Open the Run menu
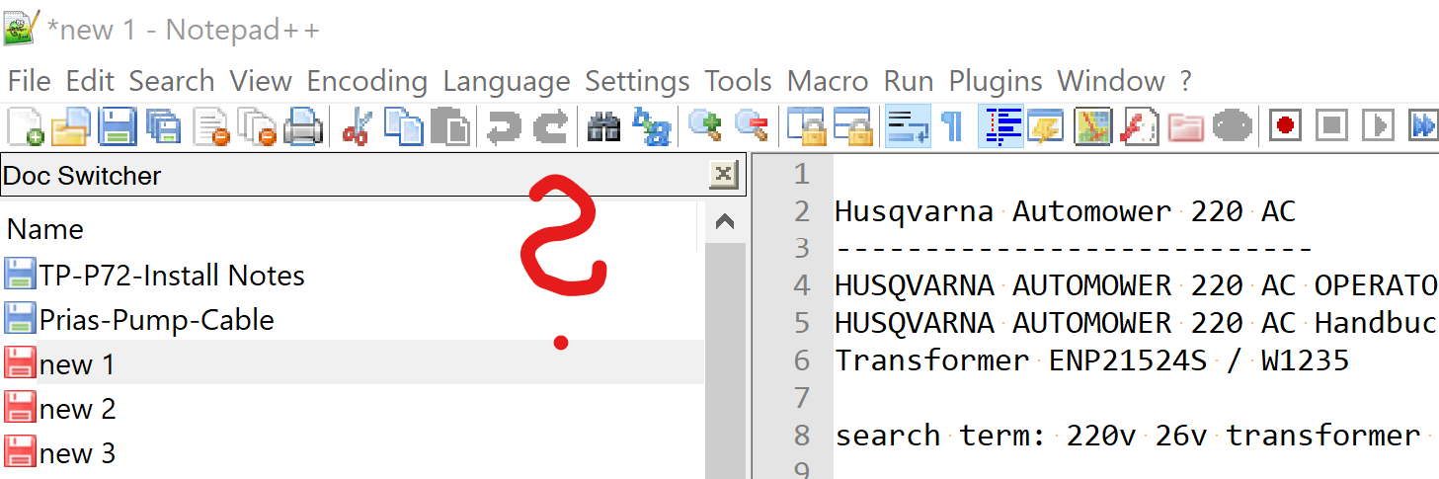The width and height of the screenshot is (1439, 479). [x=909, y=81]
